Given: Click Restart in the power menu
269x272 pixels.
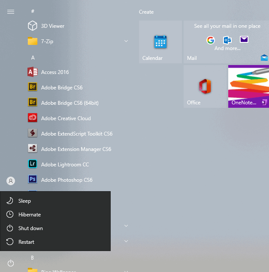Looking at the screenshot, I should click(x=26, y=242).
